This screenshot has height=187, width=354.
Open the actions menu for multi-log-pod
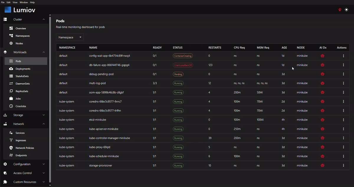(x=343, y=83)
